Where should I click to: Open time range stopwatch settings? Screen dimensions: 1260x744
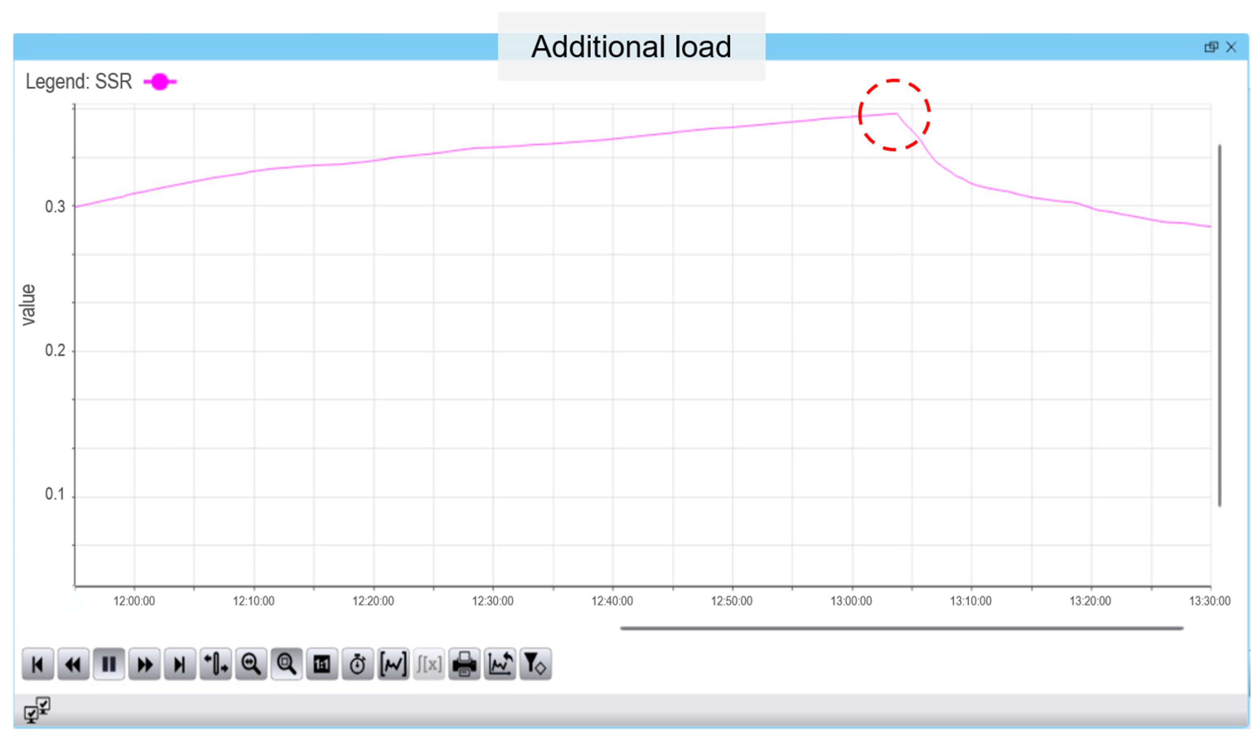tap(358, 665)
